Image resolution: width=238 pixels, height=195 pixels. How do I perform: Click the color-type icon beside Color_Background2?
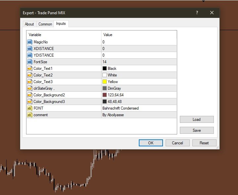30,95
